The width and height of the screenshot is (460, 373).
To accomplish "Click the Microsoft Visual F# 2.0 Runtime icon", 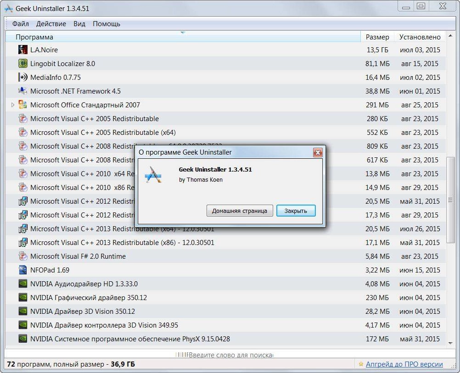I will point(22,256).
